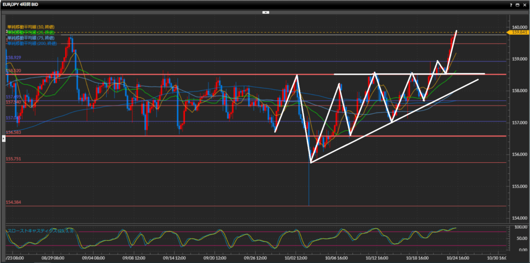Select the 単純移動平均線 (10, 終値) indicator label
Screen dimensions: 530x263
click(x=31, y=26)
